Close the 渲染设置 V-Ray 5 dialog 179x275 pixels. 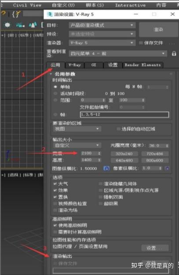point(172,14)
